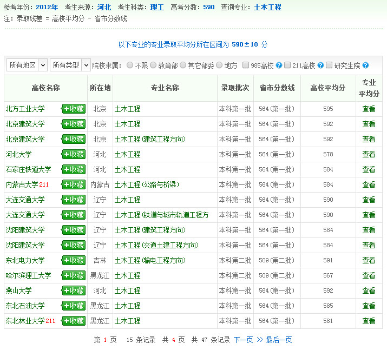Open the 所有地区 region dropdown
387x350 pixels.
pyautogui.click(x=27, y=65)
